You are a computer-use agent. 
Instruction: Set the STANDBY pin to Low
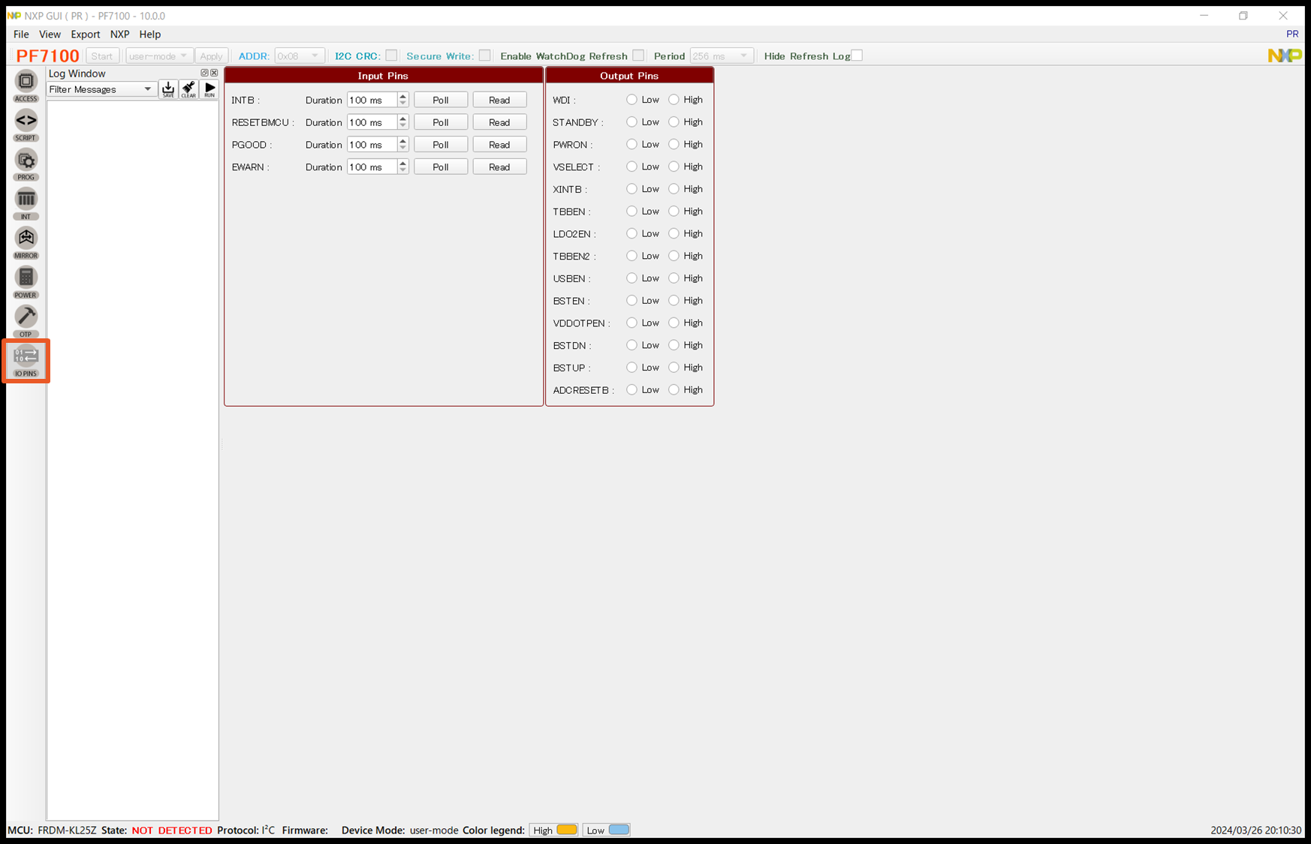[x=632, y=122]
